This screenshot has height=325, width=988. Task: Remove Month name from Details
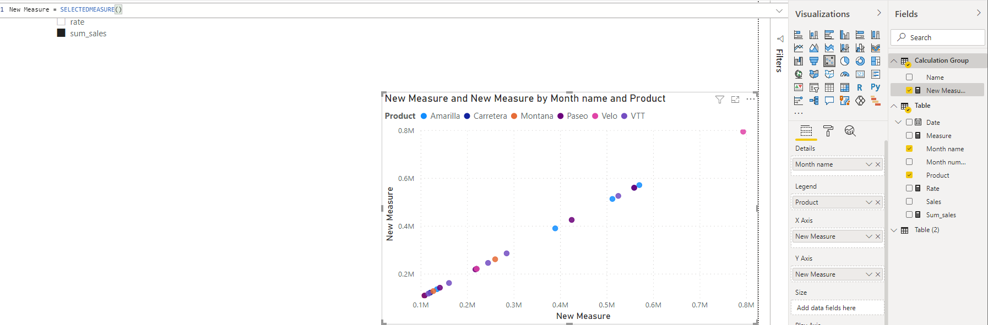878,164
